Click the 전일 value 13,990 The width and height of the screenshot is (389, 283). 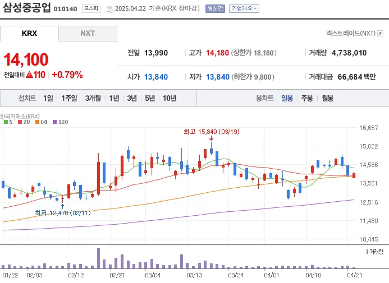click(x=156, y=53)
